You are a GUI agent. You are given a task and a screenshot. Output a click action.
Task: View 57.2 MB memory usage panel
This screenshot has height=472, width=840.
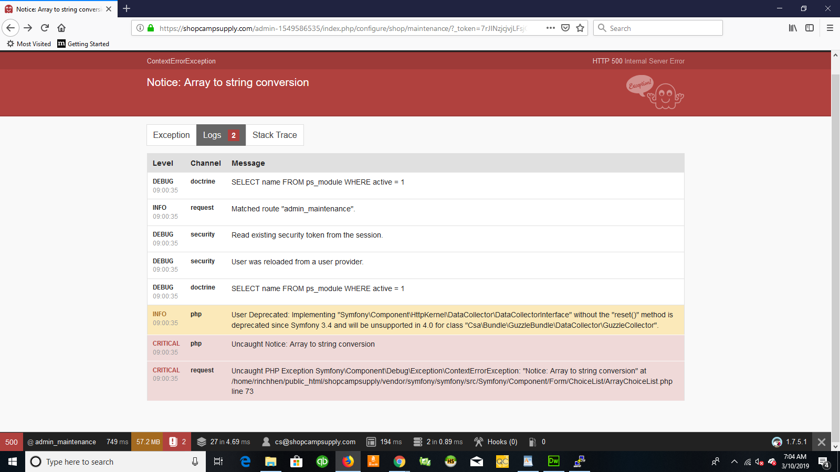[x=147, y=442]
